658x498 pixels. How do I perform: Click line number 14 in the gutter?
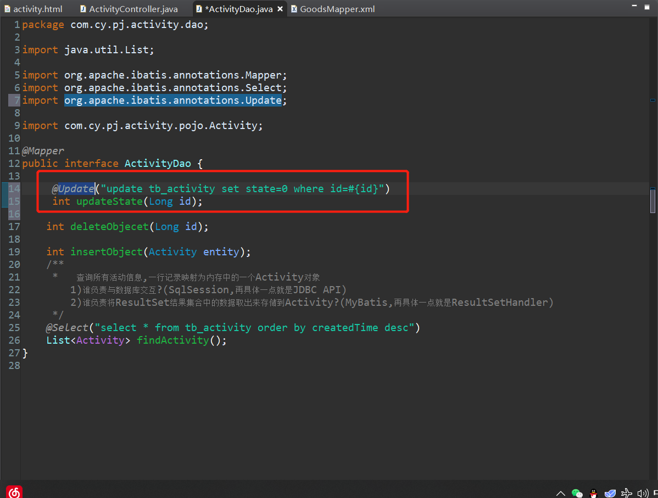[14, 188]
